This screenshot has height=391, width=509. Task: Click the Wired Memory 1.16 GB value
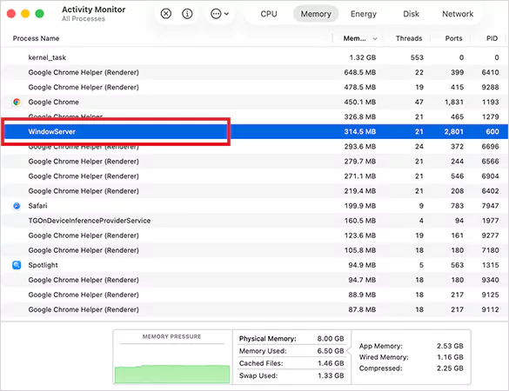(x=450, y=357)
